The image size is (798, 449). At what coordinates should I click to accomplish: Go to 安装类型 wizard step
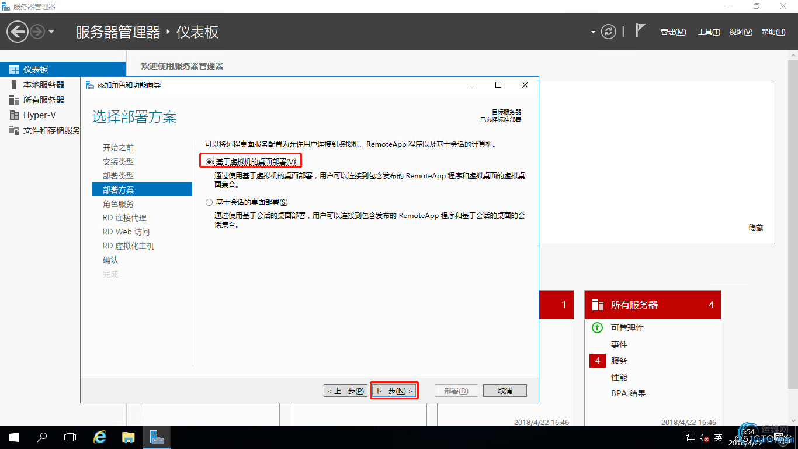tap(118, 162)
